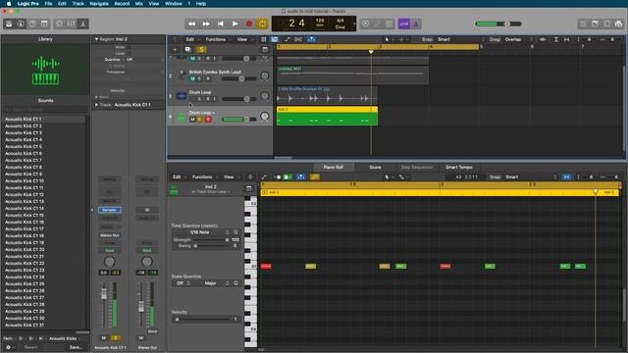Open the Drag Overlap dropdown
The image size is (628, 353).
click(x=518, y=39)
